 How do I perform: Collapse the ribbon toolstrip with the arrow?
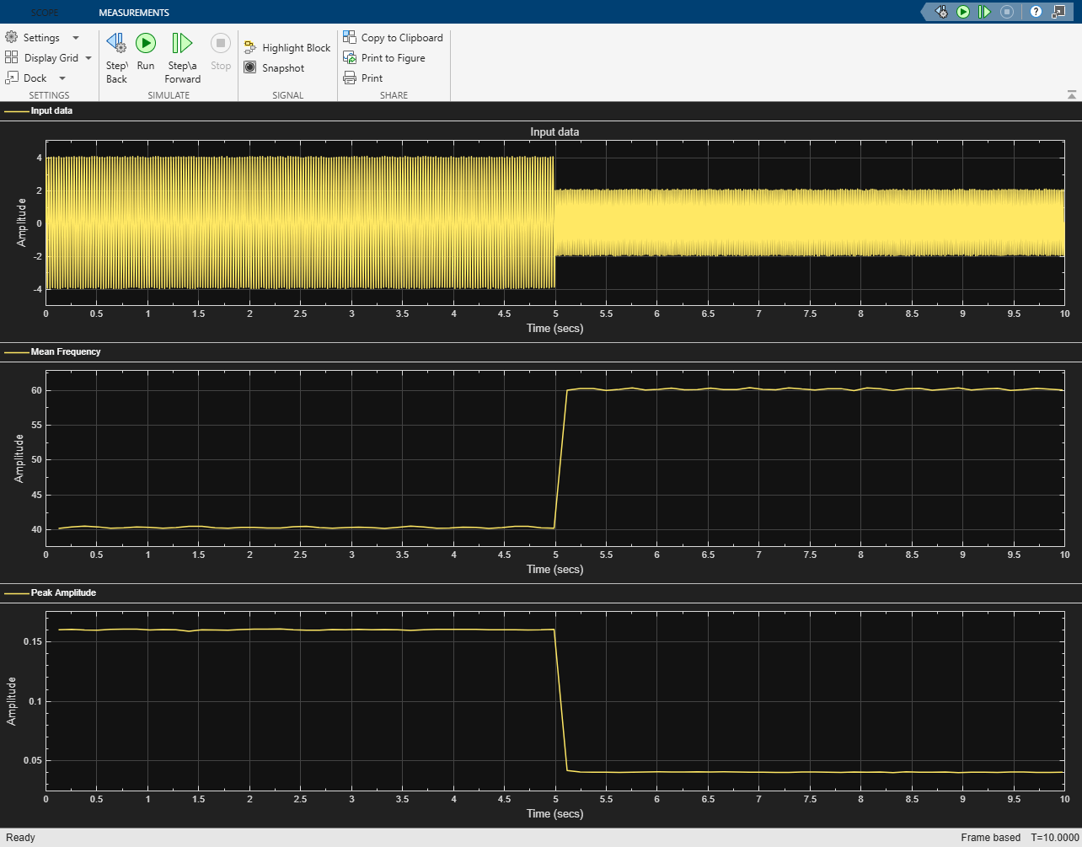[1071, 94]
